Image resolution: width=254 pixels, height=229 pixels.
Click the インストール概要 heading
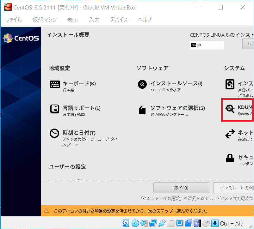coord(68,35)
